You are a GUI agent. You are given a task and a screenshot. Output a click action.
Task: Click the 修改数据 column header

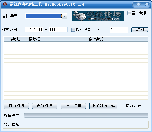coord(117,39)
